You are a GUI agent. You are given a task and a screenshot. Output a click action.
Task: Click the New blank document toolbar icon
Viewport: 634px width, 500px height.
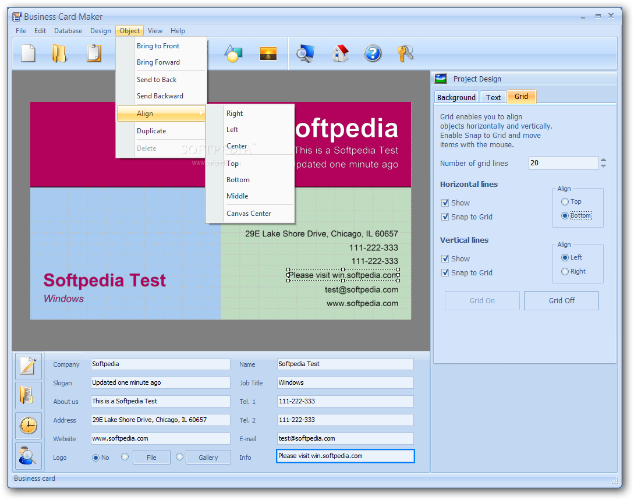pyautogui.click(x=28, y=54)
